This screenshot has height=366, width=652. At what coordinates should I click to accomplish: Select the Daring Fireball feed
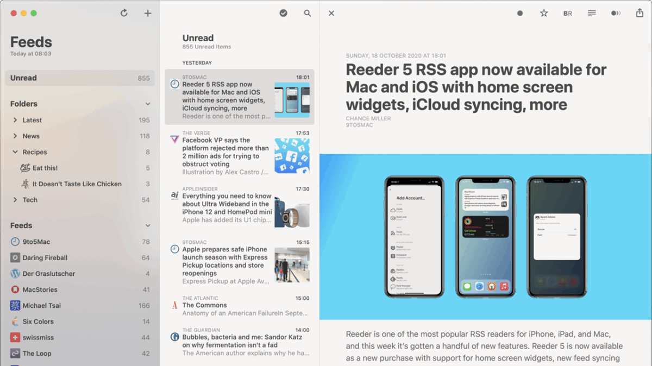[x=45, y=258]
